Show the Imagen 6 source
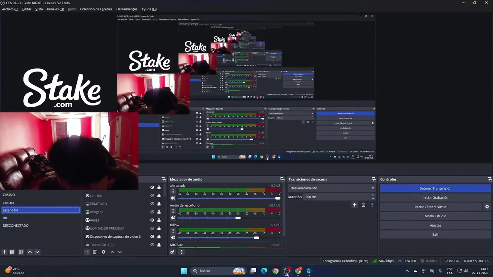The height and width of the screenshot is (277, 493). pos(152,212)
